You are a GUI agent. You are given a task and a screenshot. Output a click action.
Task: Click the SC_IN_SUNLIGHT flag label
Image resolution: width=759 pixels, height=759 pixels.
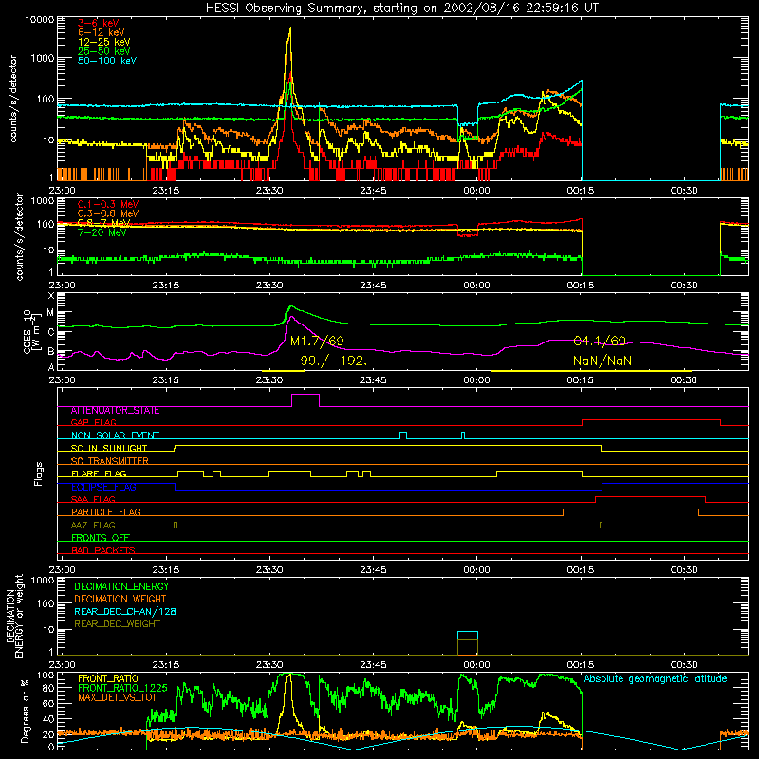click(x=109, y=448)
